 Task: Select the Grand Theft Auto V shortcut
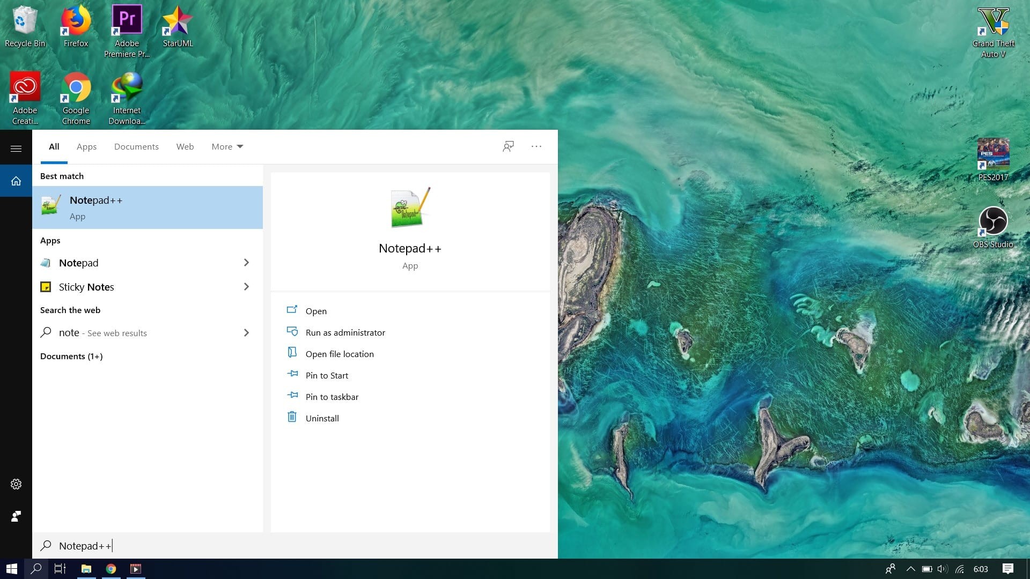(x=993, y=31)
